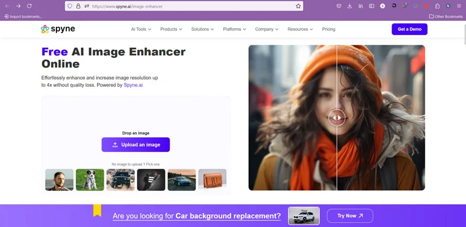The image size is (466, 227).
Task: Click the before/after comparison slider handle
Action: 337,118
